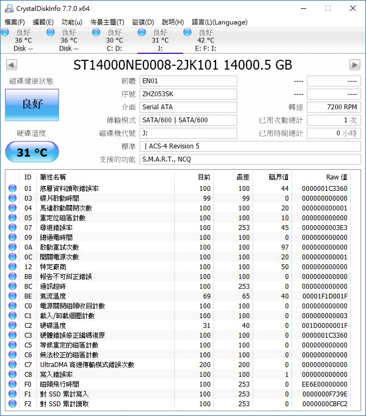This screenshot has width=366, height=416.
Task: Click status icon for attribute F0
Action: click(12, 384)
